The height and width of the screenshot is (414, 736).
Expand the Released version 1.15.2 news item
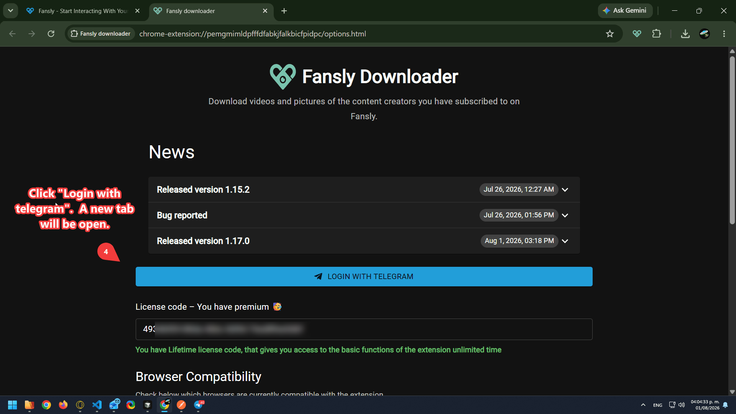coord(364,189)
